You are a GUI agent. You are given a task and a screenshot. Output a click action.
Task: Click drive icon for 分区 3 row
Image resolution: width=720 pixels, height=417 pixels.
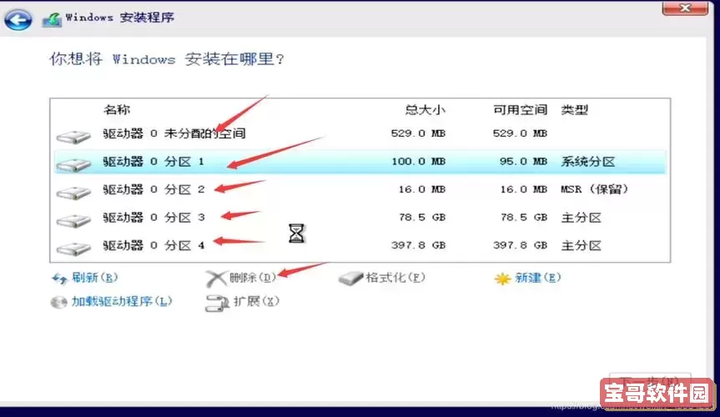(x=73, y=221)
